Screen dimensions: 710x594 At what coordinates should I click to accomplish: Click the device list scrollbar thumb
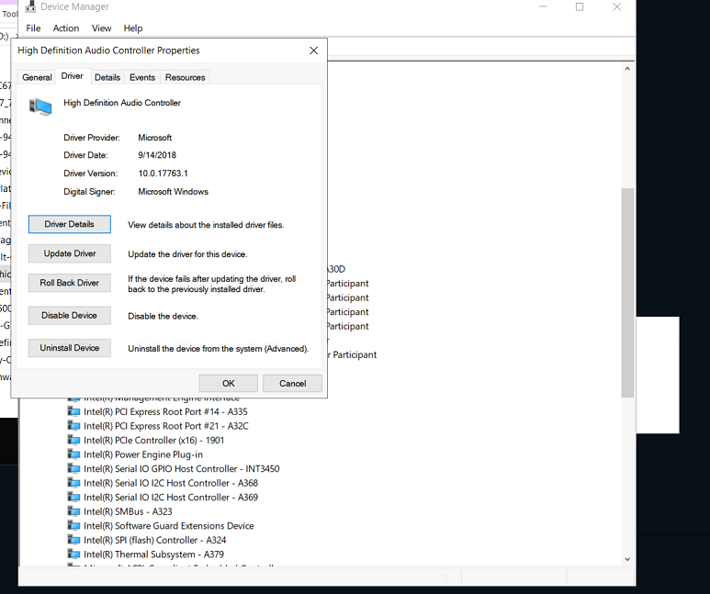tap(627, 293)
